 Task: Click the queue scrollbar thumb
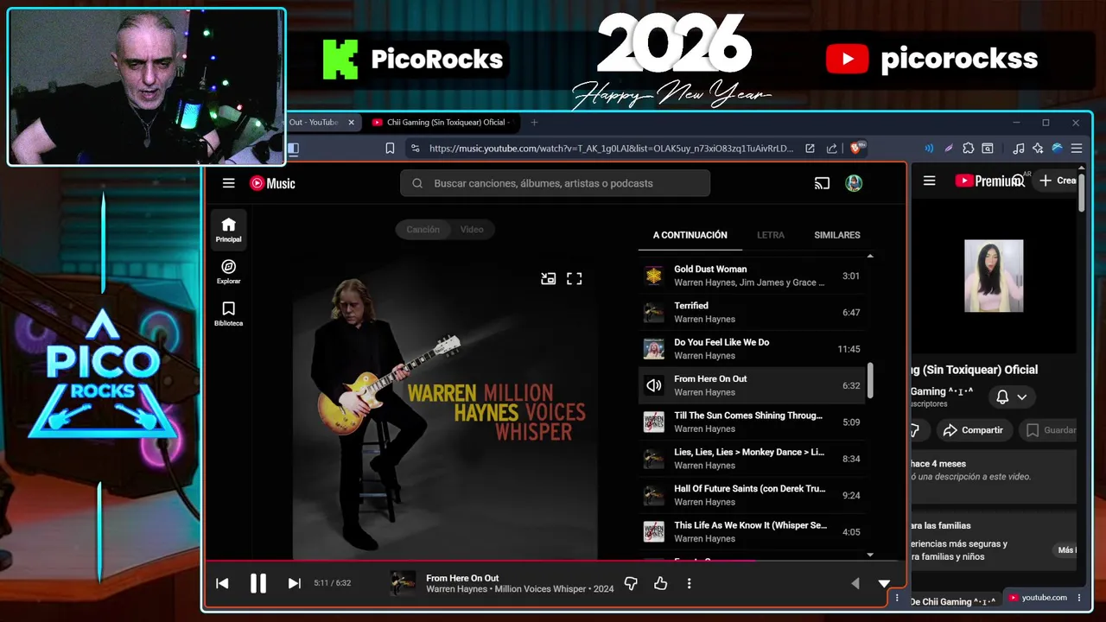click(870, 380)
